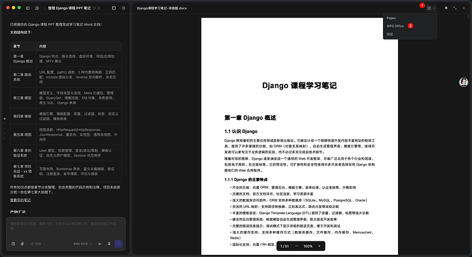This screenshot has width=472, height=257.
Task: Click the 1.1 认识 Django heading
Action: (241, 132)
